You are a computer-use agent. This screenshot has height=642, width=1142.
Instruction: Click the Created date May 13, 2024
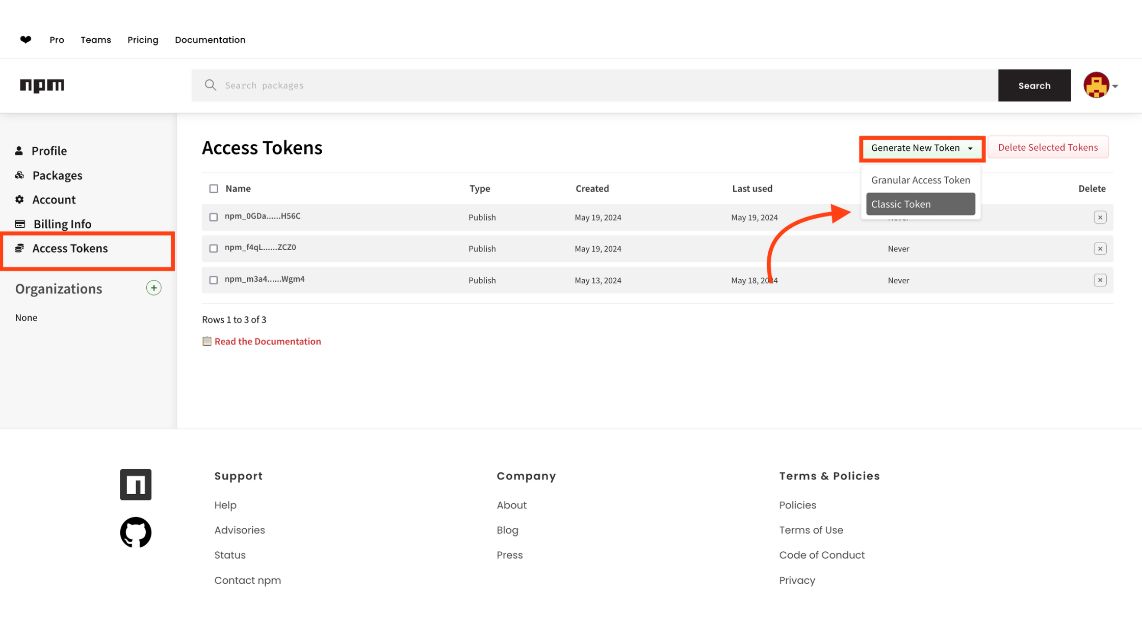tap(598, 280)
